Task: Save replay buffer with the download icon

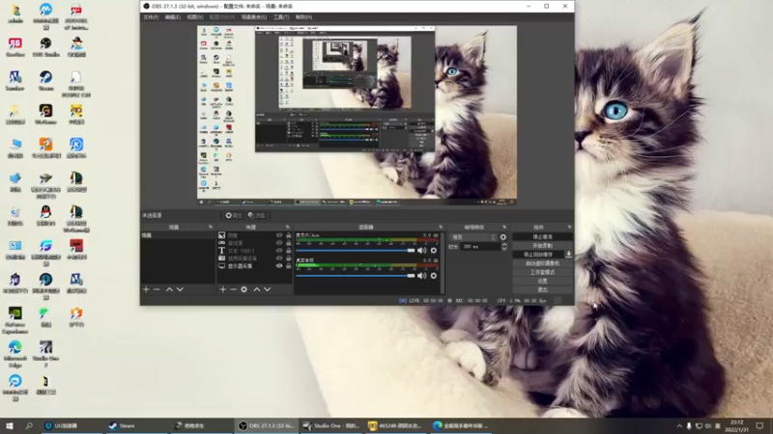Action: pyautogui.click(x=568, y=255)
